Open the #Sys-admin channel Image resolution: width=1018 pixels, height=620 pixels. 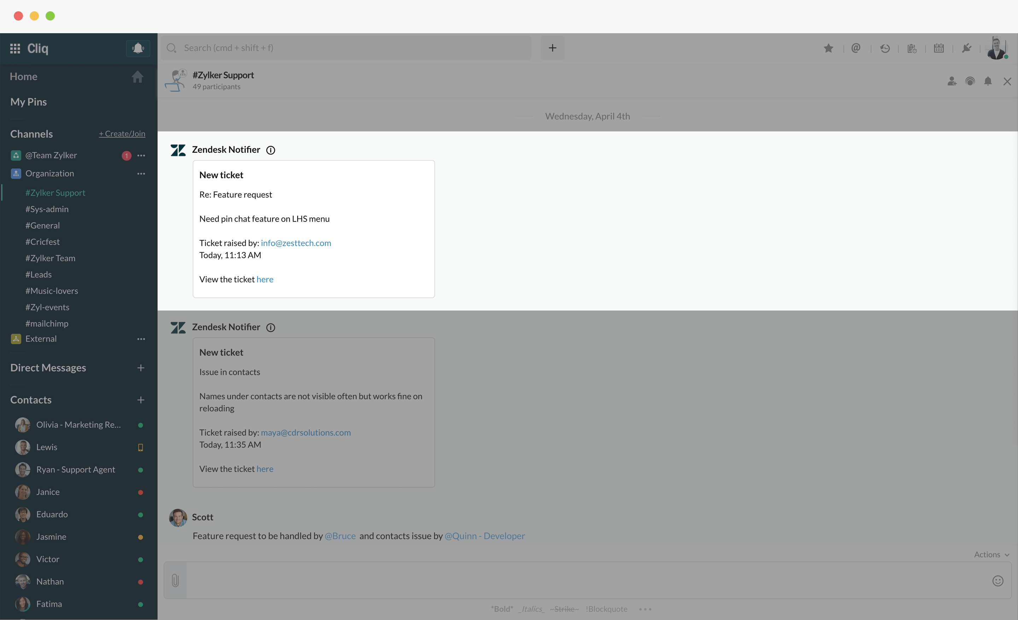click(x=47, y=209)
